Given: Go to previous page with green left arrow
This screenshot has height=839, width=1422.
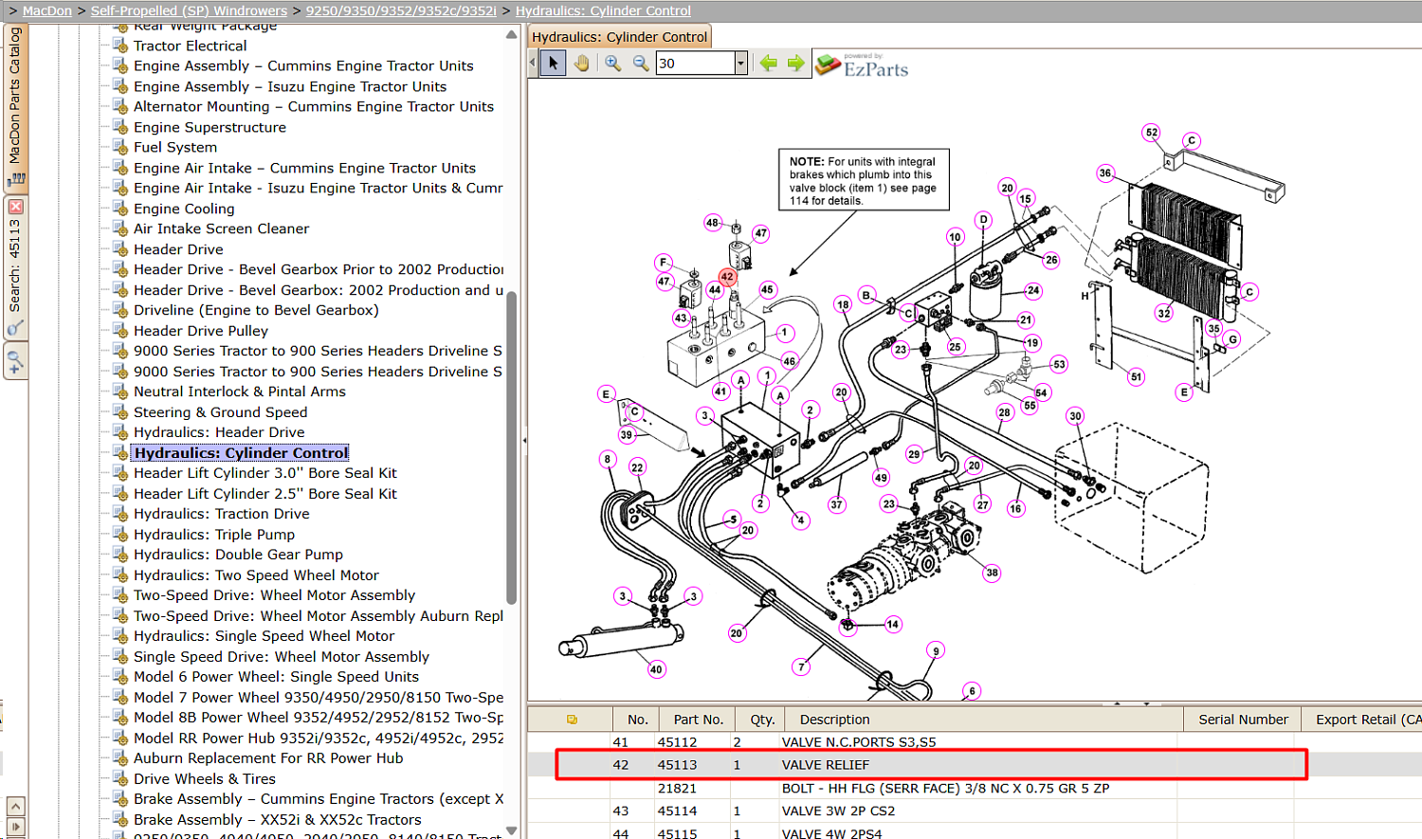Looking at the screenshot, I should (768, 64).
